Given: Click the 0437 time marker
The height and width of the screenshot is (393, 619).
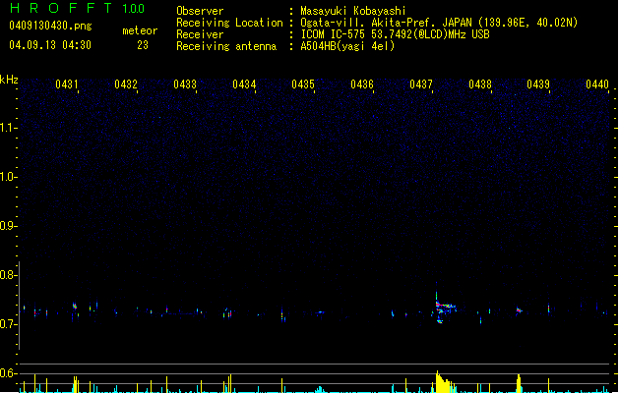Looking at the screenshot, I should [421, 84].
